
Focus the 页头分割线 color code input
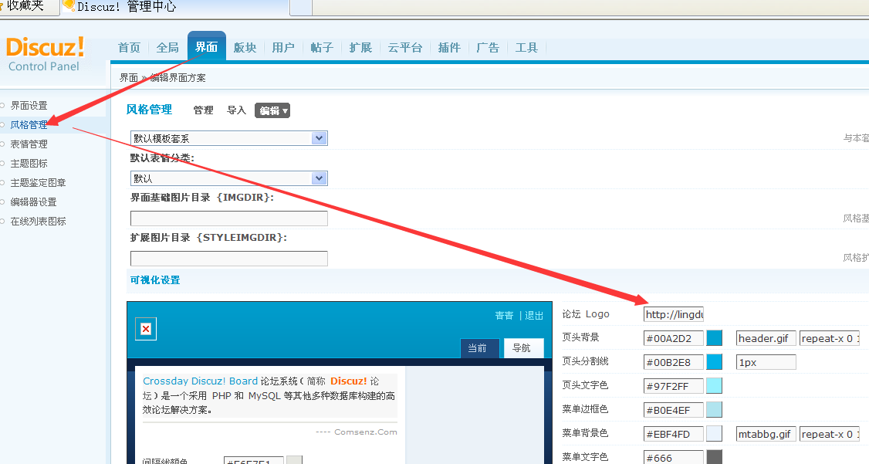click(x=674, y=362)
